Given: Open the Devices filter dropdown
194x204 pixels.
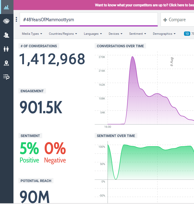Looking at the screenshot, I should click(x=115, y=34).
